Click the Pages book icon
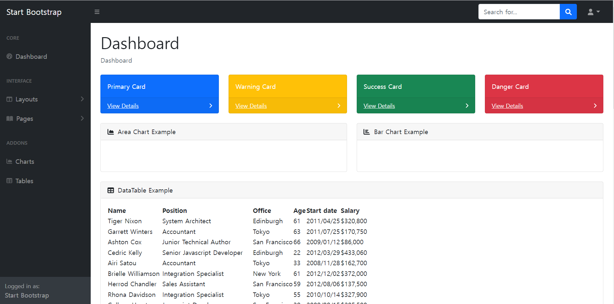 click(10, 119)
